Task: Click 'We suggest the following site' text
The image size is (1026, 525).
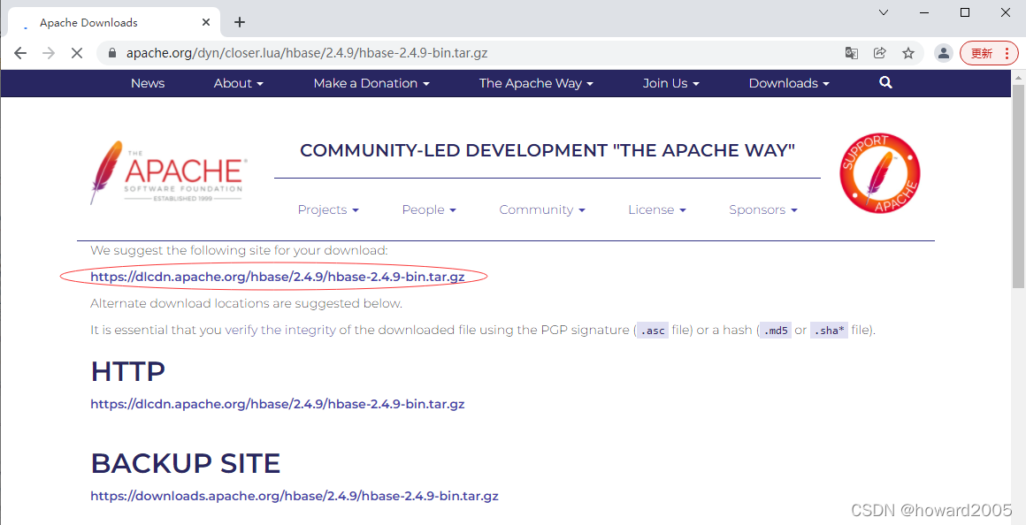Action: click(x=239, y=250)
